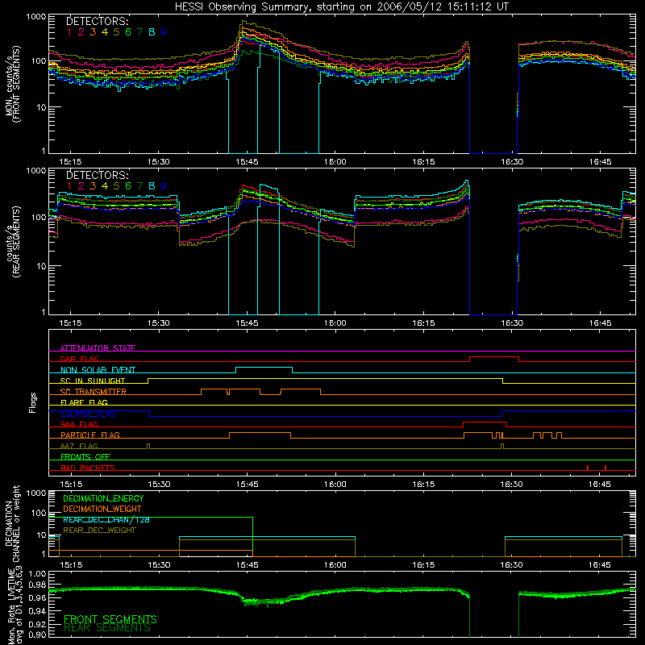This screenshot has height=645, width=645.
Task: Click the BAD_PACKETS flag label
Action: (88, 468)
